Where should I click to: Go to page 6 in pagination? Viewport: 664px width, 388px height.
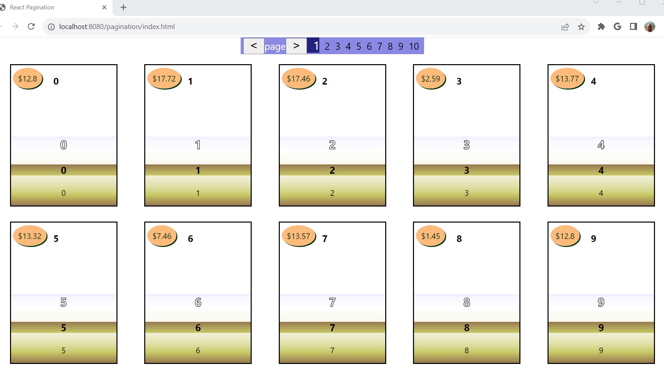(x=369, y=46)
